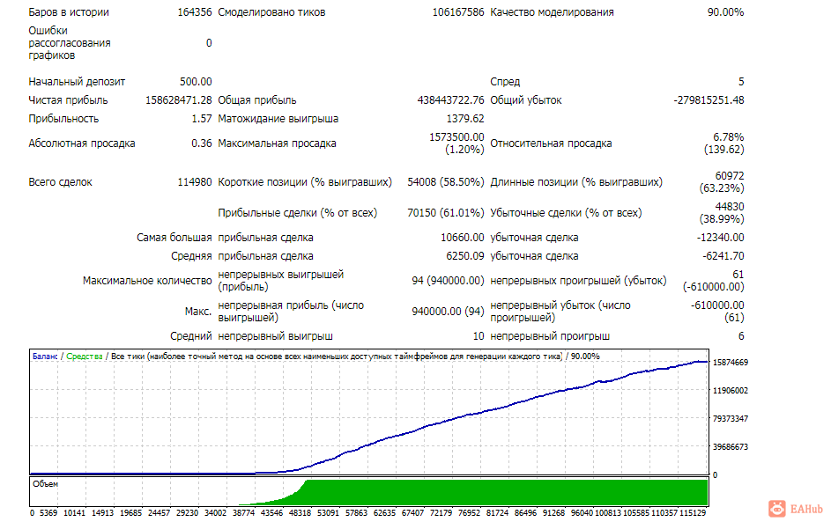The width and height of the screenshot is (831, 522).
Task: Click the 'Общая прибыль' label
Action: pos(257,100)
